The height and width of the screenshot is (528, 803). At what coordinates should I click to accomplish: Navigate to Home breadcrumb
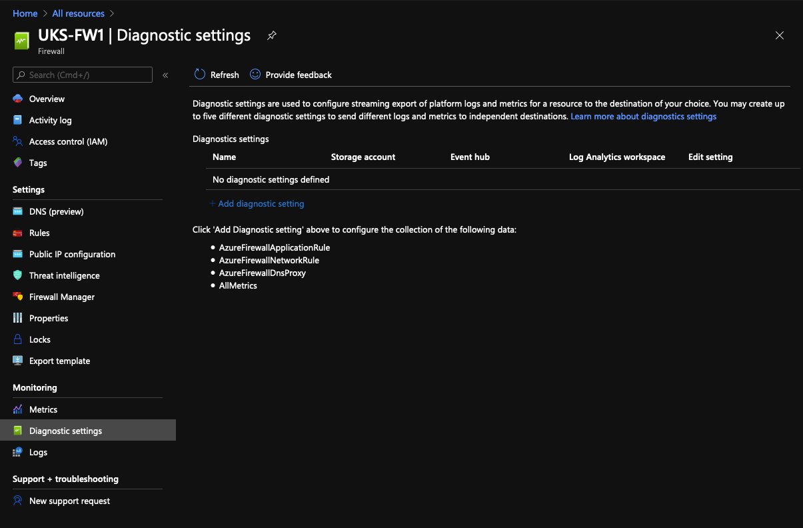[25, 13]
